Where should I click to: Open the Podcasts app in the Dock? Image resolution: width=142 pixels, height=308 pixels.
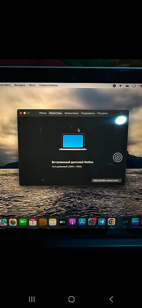tap(72, 222)
